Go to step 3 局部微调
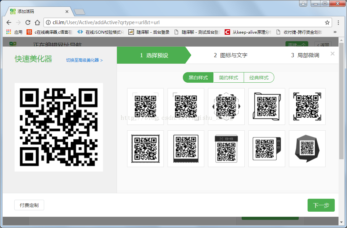This screenshot has width=347, height=228. tap(305, 55)
